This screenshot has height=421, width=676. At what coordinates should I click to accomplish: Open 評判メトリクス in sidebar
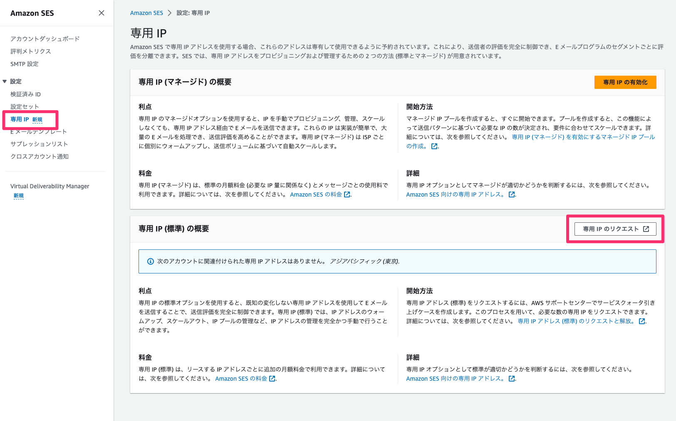click(x=31, y=51)
